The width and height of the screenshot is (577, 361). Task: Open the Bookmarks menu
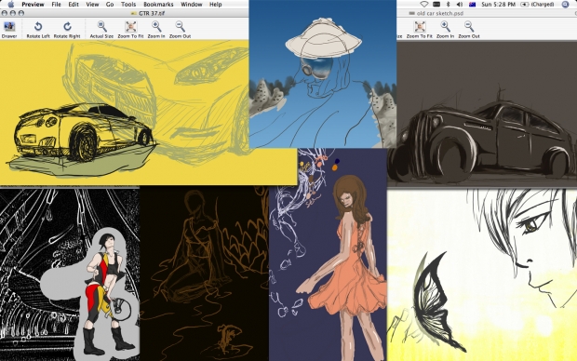[x=158, y=5]
